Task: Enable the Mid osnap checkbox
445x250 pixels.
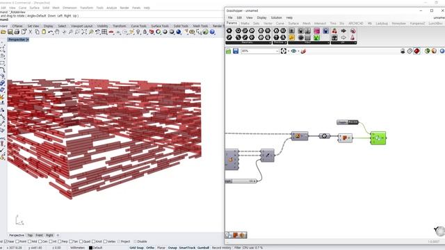Action: tap(29, 242)
